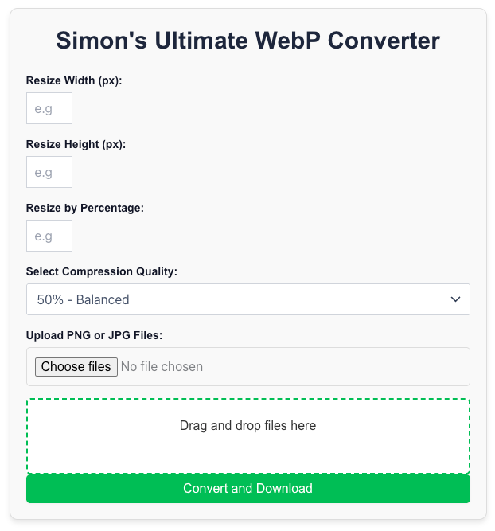Click the 'Choose files' button
The height and width of the screenshot is (531, 495).
coord(76,367)
